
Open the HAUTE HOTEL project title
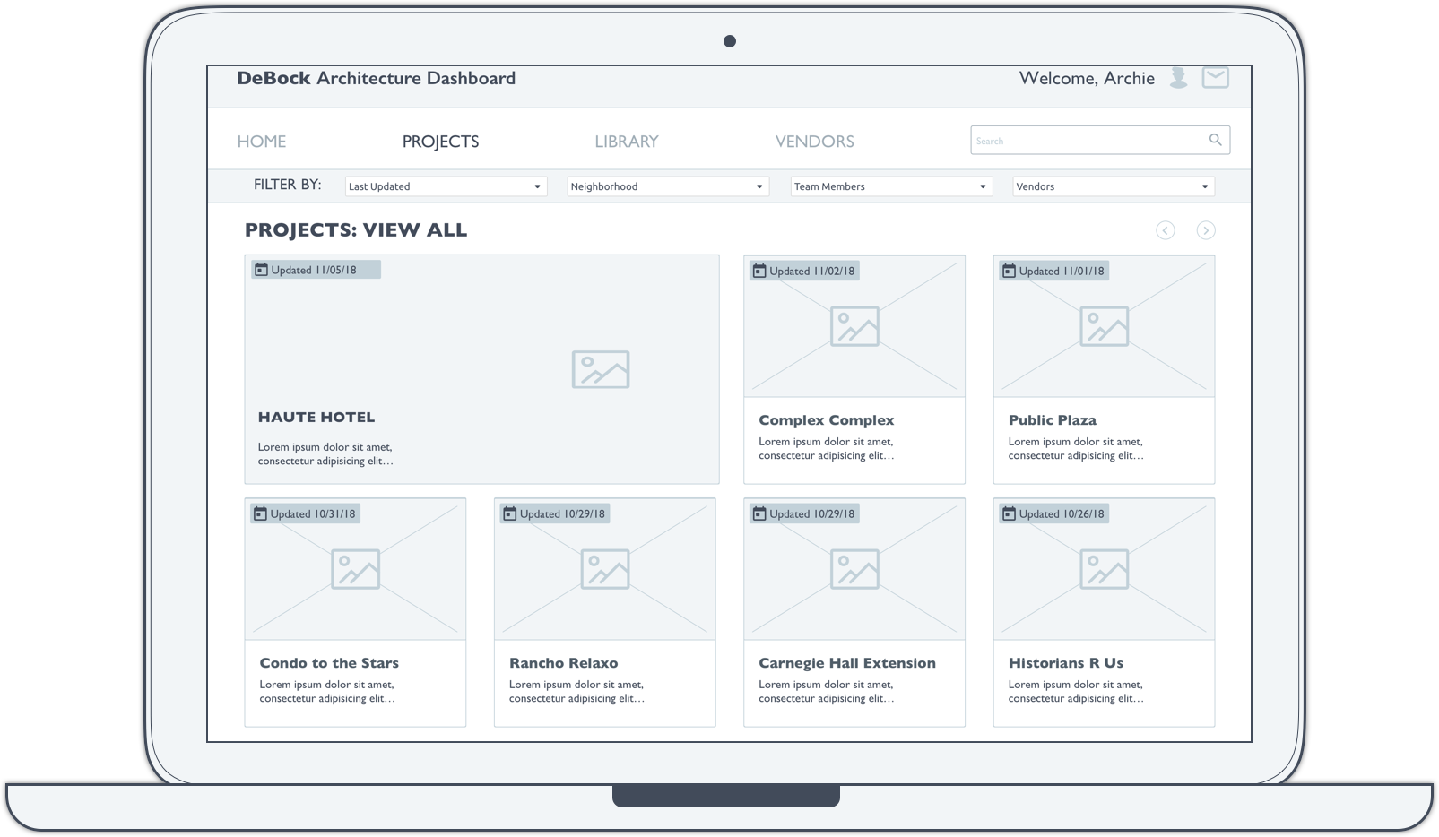[316, 417]
